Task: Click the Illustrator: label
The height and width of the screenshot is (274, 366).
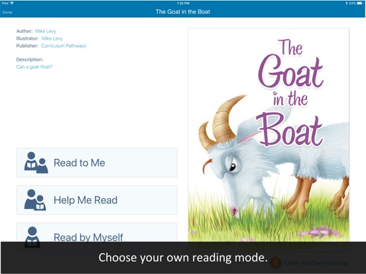Action: [x=28, y=38]
